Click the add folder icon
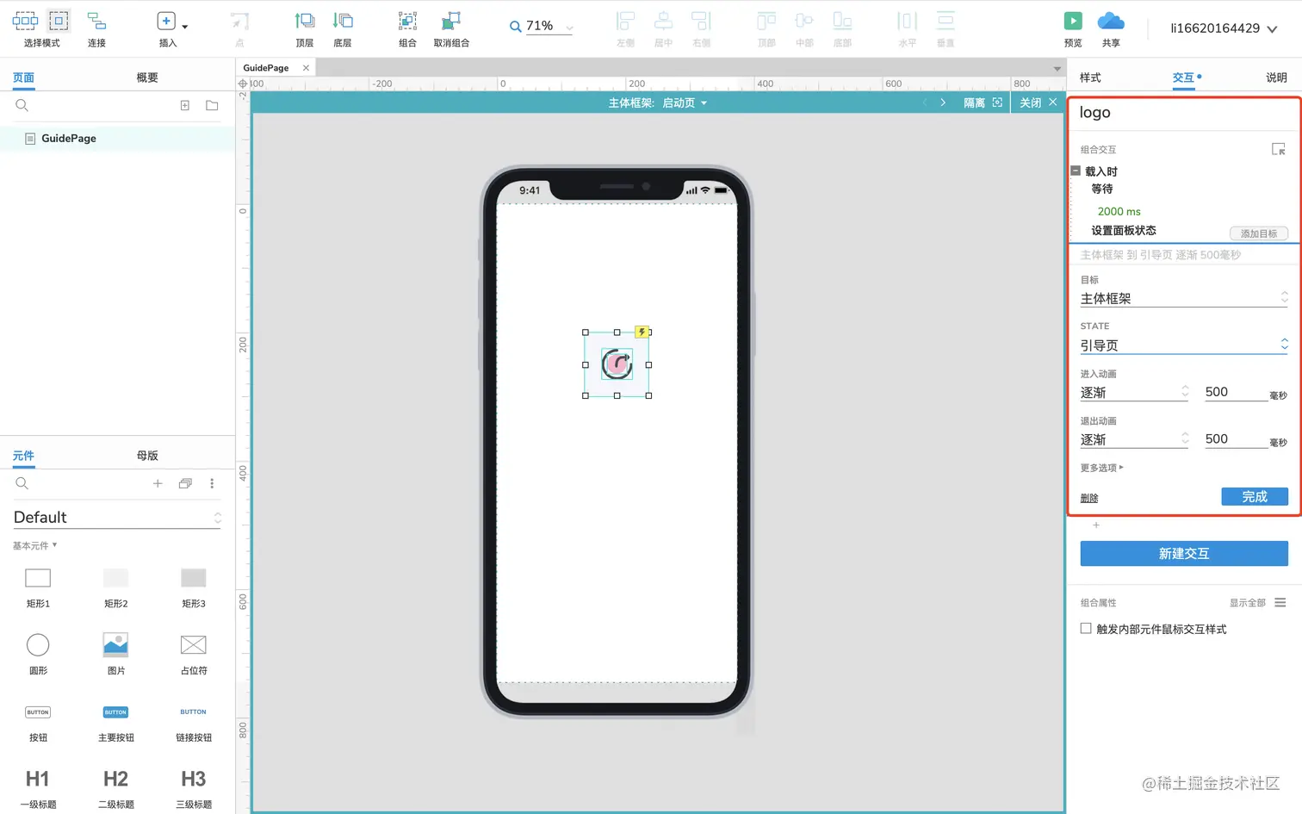This screenshot has height=814, width=1302. click(x=212, y=105)
